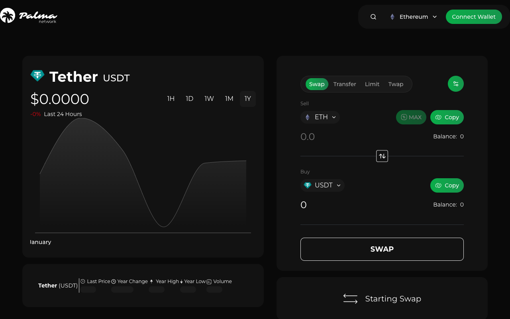
Task: Click the Starting Swap label
Action: 393,299
